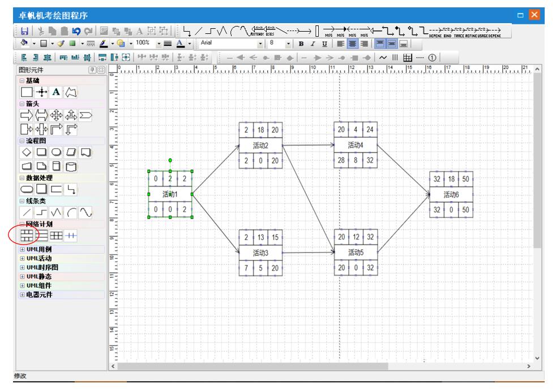
Task: Set text alignment to right
Action: (x=364, y=43)
